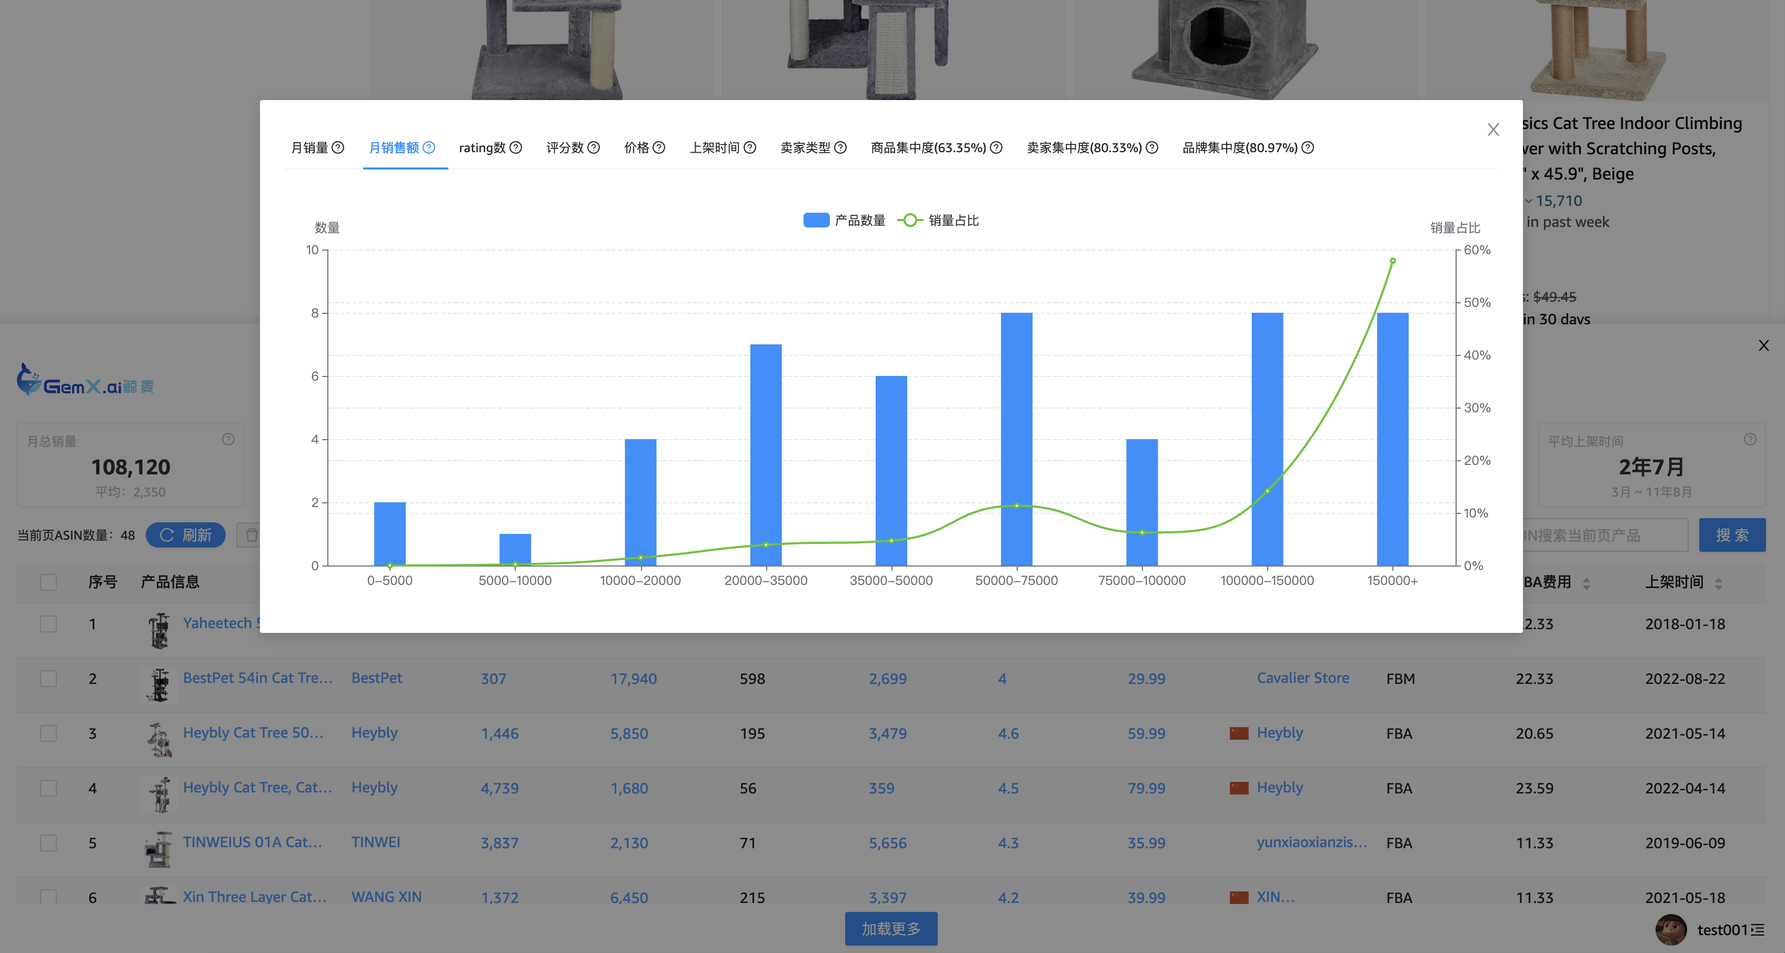Click help icon beside 上架时间 tab
Image resolution: width=1785 pixels, height=953 pixels.
(x=750, y=147)
